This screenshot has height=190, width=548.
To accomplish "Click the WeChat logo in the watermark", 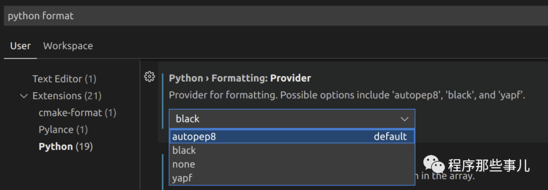I will coord(434,165).
